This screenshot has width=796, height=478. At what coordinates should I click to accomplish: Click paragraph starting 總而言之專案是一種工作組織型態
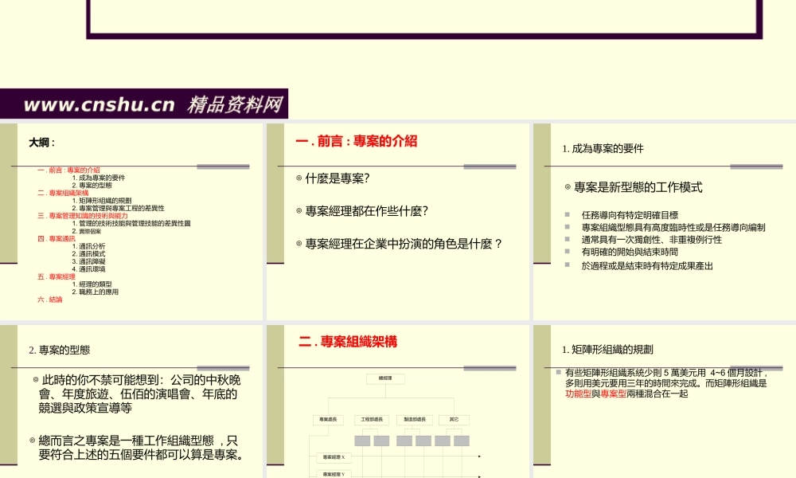[141, 448]
